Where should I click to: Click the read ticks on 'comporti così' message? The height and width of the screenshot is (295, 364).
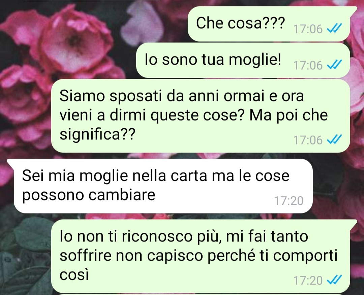click(x=334, y=280)
